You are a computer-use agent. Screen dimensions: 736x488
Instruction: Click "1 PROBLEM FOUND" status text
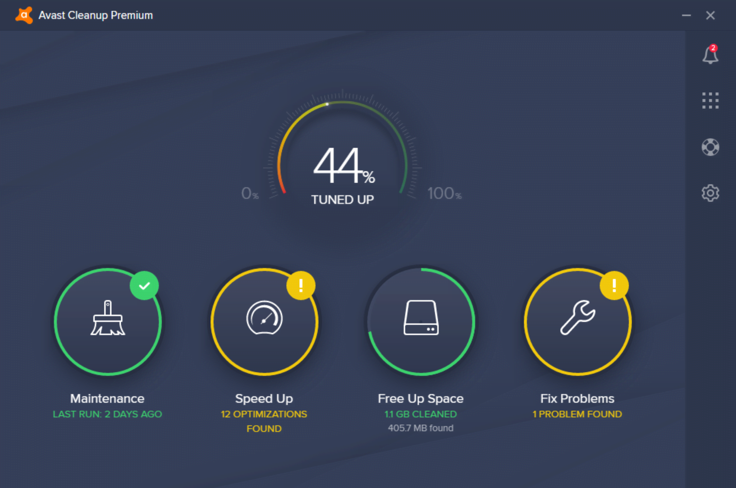(578, 414)
